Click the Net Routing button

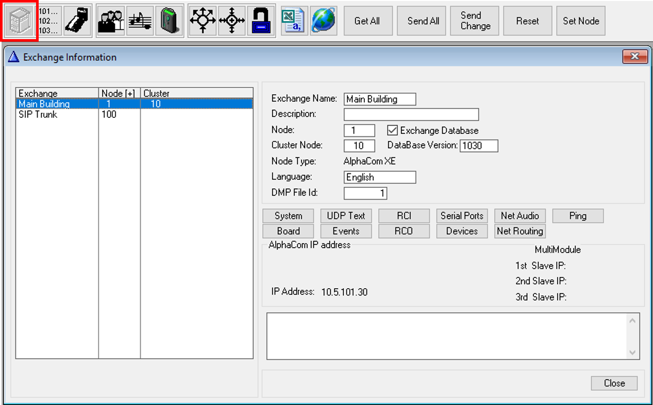pyautogui.click(x=520, y=232)
